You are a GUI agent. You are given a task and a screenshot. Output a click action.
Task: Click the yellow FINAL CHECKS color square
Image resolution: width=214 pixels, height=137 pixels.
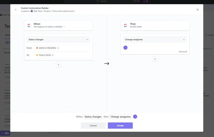pyautogui.click(x=37, y=55)
